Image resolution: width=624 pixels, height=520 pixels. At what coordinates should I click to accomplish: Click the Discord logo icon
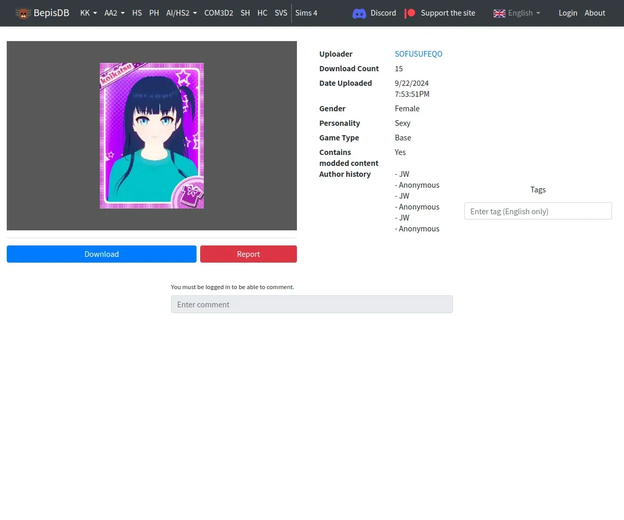point(359,13)
